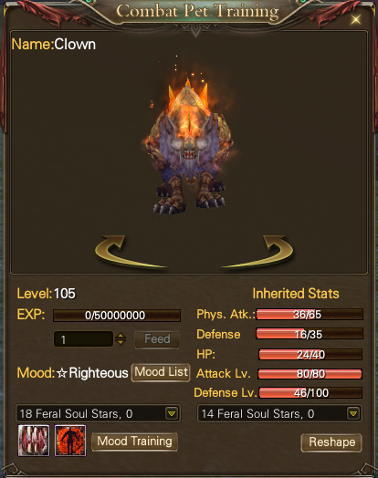Select the meat feed item icon
This screenshot has width=378, height=478.
[34, 441]
